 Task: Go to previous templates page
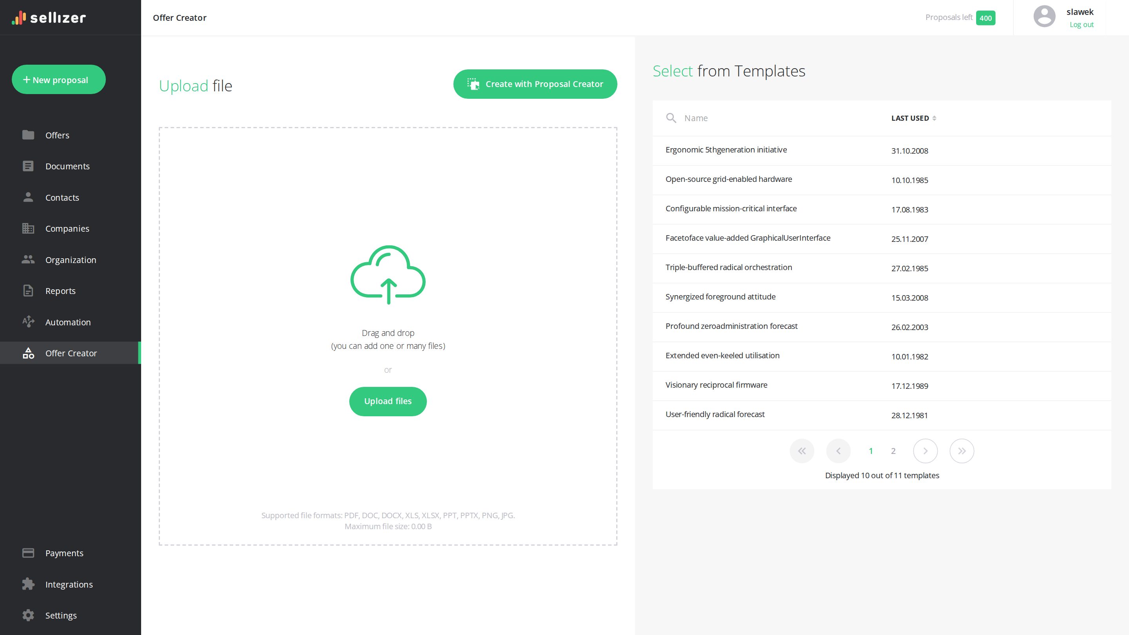click(838, 451)
